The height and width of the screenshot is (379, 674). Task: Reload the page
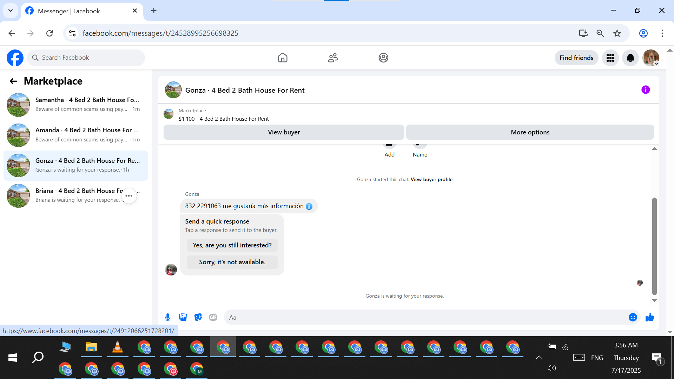click(49, 33)
